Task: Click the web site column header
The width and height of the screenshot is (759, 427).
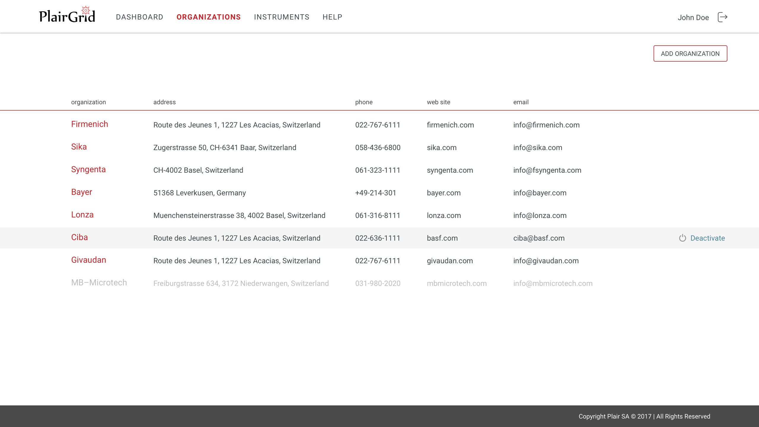Action: (439, 102)
